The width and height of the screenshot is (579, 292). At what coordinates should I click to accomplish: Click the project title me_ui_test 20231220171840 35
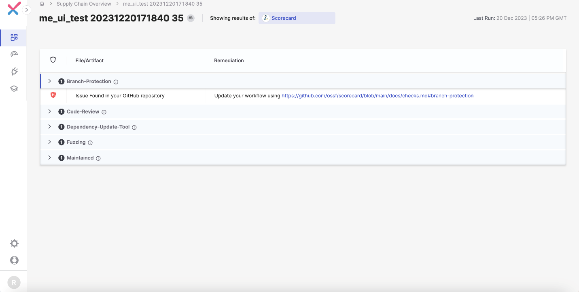click(111, 18)
